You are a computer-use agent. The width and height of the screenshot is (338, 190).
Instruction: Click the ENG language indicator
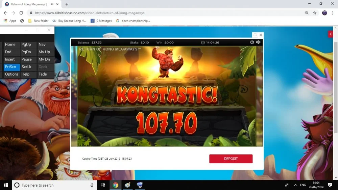(303, 185)
